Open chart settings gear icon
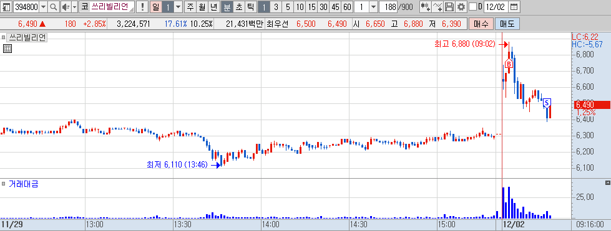The image size is (611, 231). click(461, 7)
